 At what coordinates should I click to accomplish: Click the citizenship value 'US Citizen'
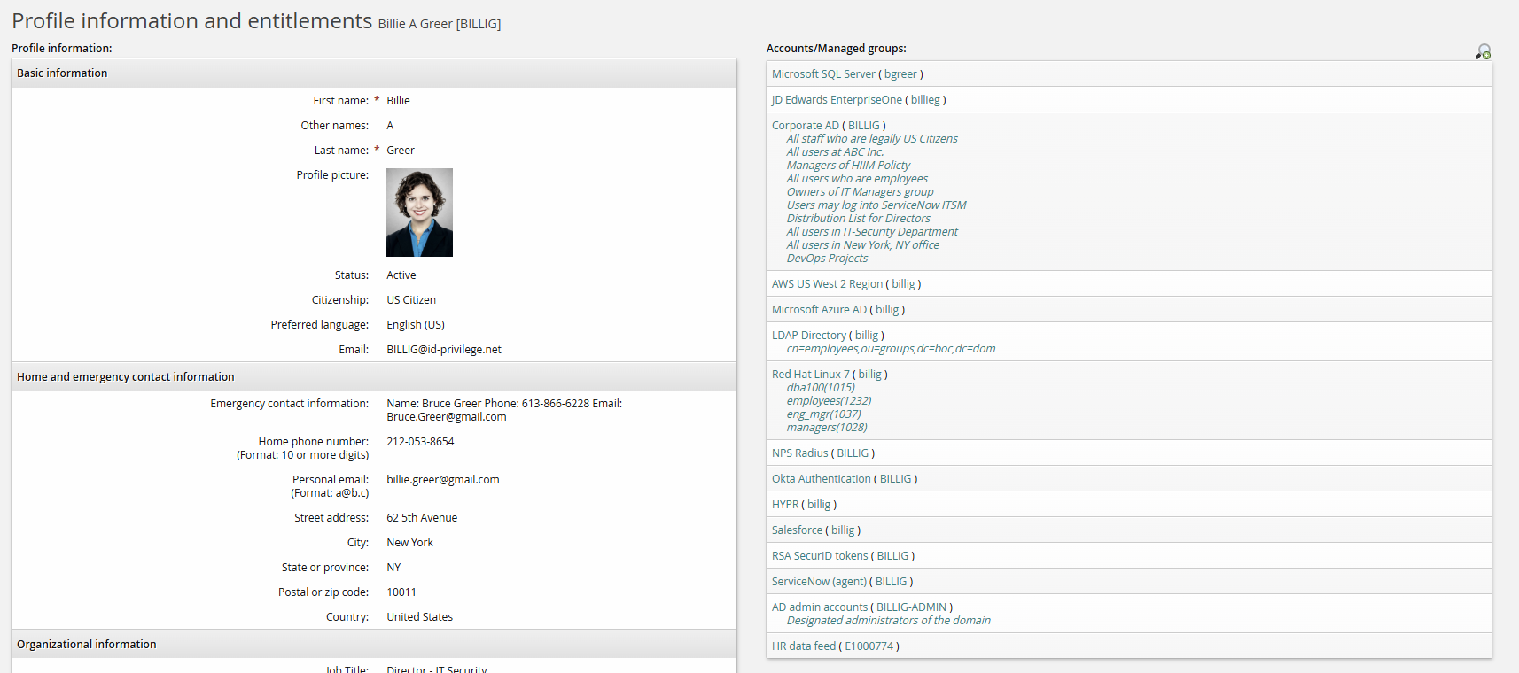tap(411, 300)
